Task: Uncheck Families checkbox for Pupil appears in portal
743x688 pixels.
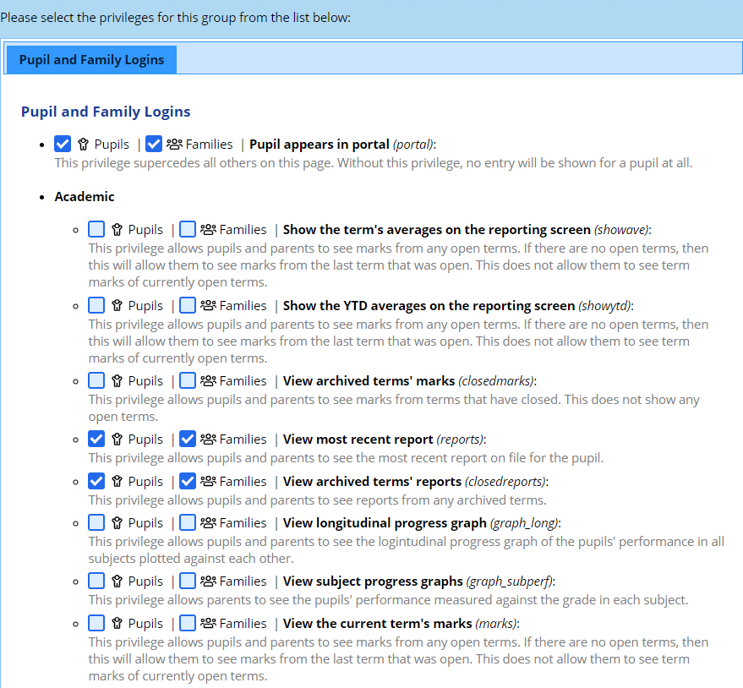Action: [x=154, y=145]
